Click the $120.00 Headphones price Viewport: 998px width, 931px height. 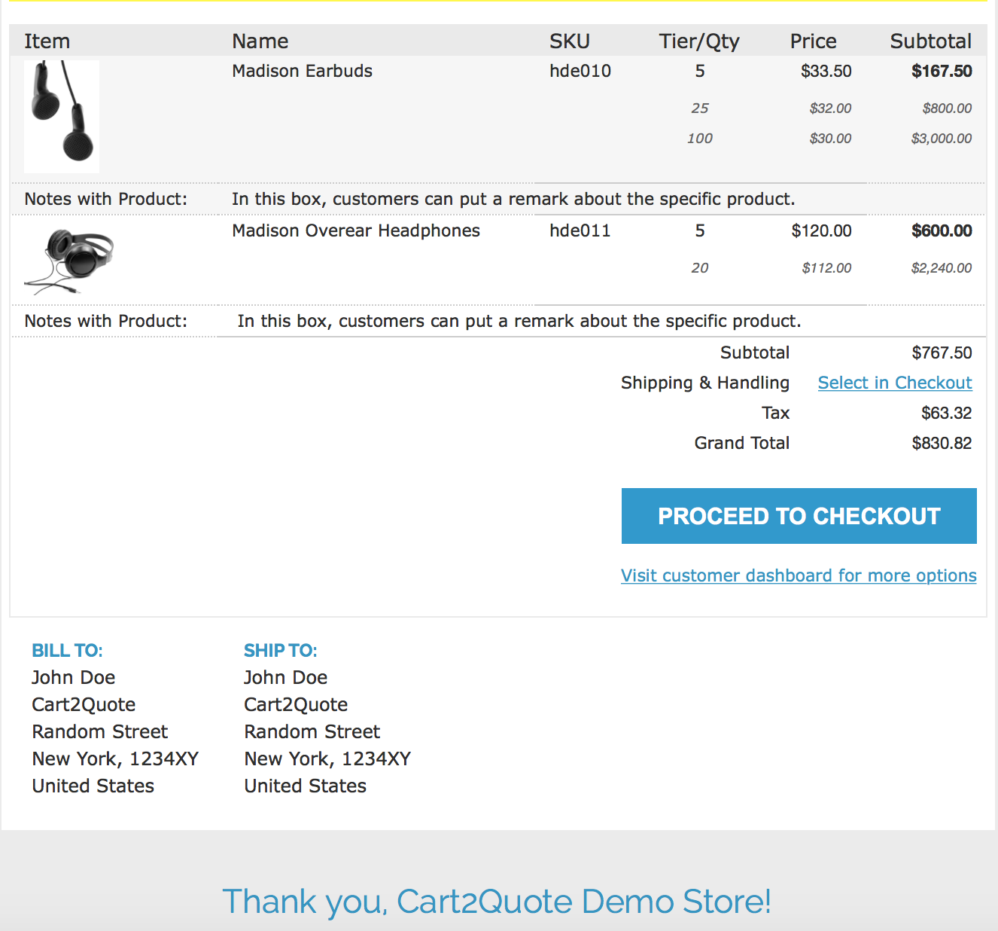pos(822,230)
